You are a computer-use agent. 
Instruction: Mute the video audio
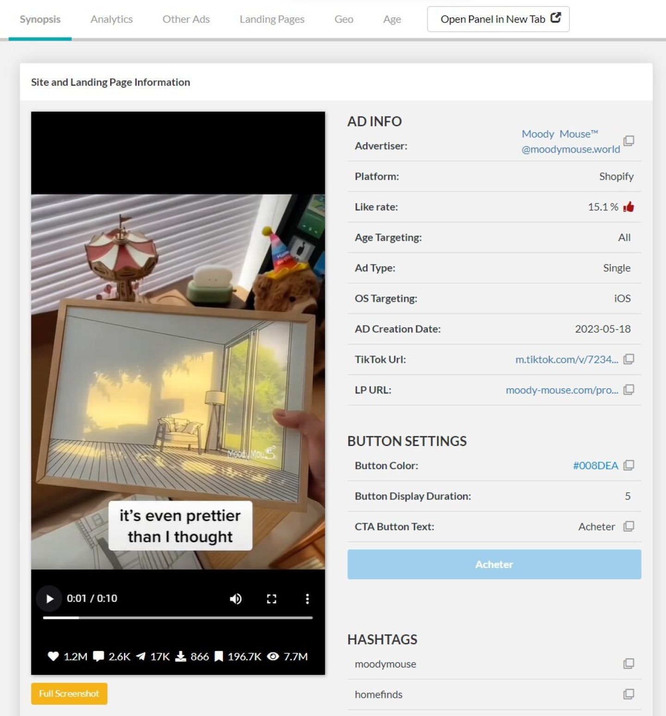(x=235, y=599)
